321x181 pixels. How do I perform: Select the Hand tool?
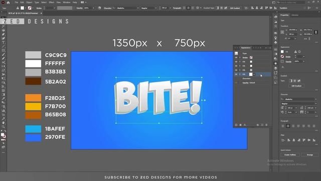coord(4,123)
